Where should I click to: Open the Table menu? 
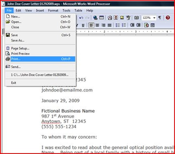click(78, 10)
